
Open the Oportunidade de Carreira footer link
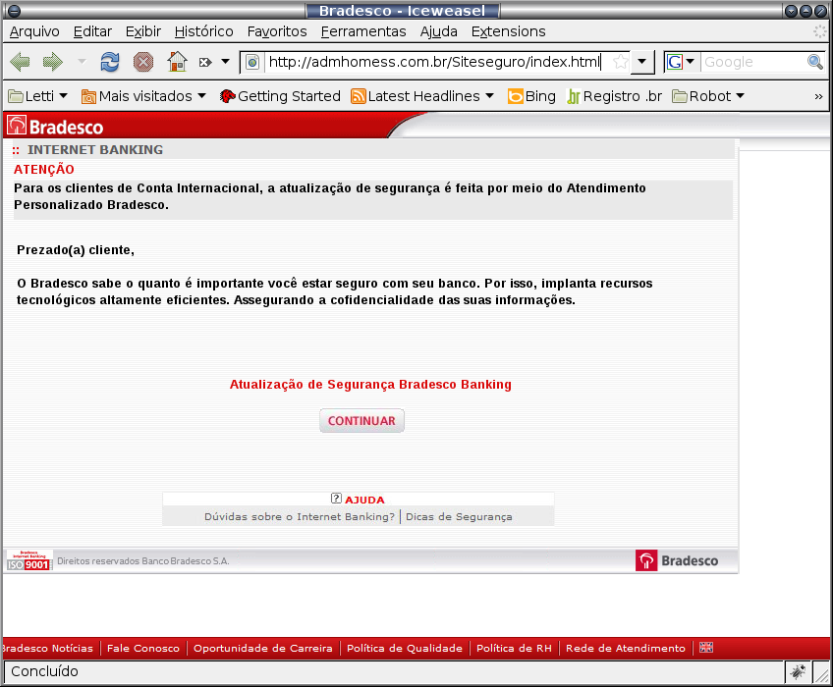[263, 648]
